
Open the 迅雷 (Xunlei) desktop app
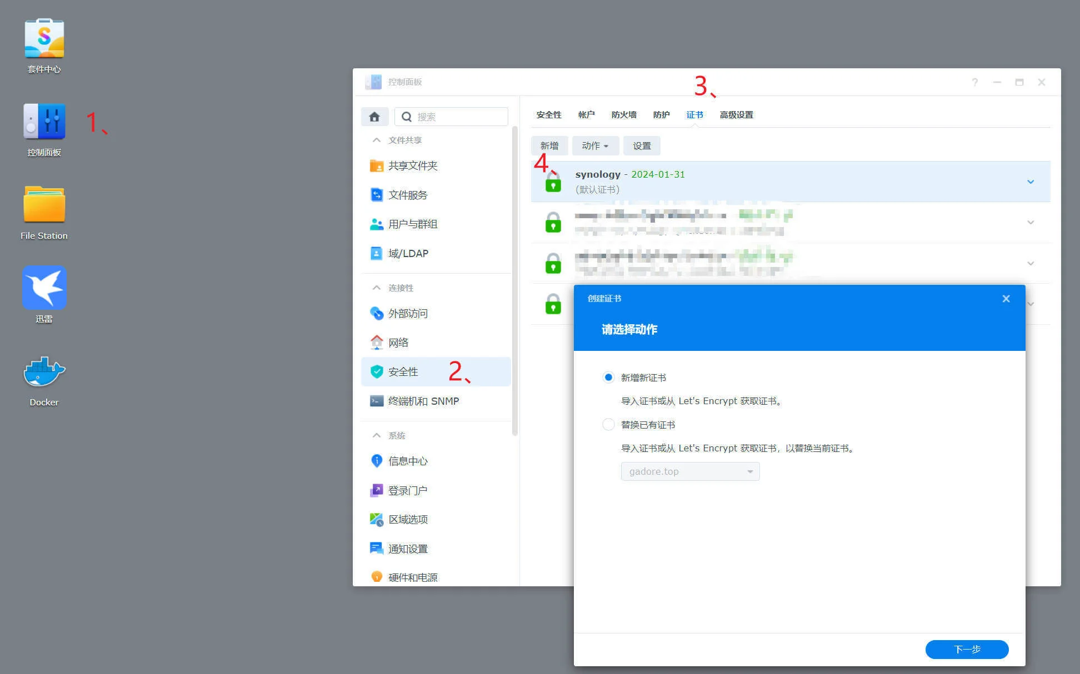pyautogui.click(x=44, y=288)
